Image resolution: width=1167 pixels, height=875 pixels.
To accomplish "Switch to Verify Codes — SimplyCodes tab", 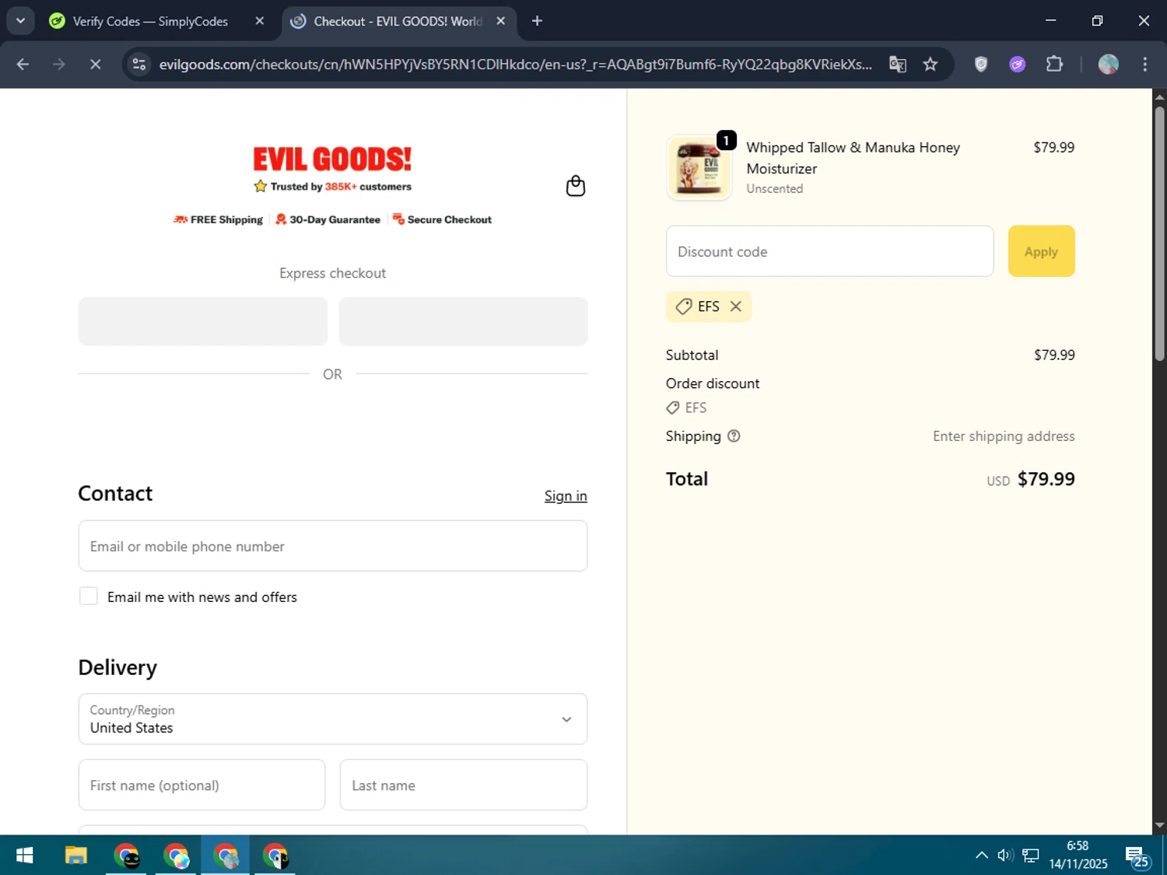I will point(149,21).
